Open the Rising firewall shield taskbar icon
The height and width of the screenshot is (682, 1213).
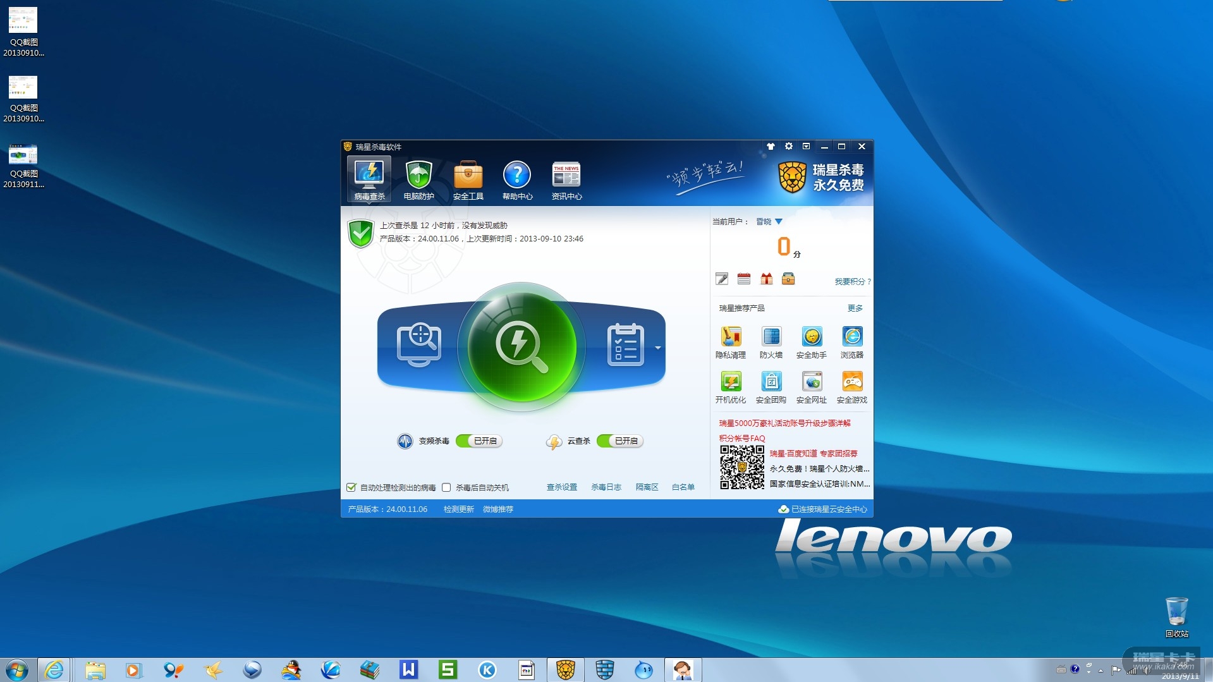tap(604, 670)
